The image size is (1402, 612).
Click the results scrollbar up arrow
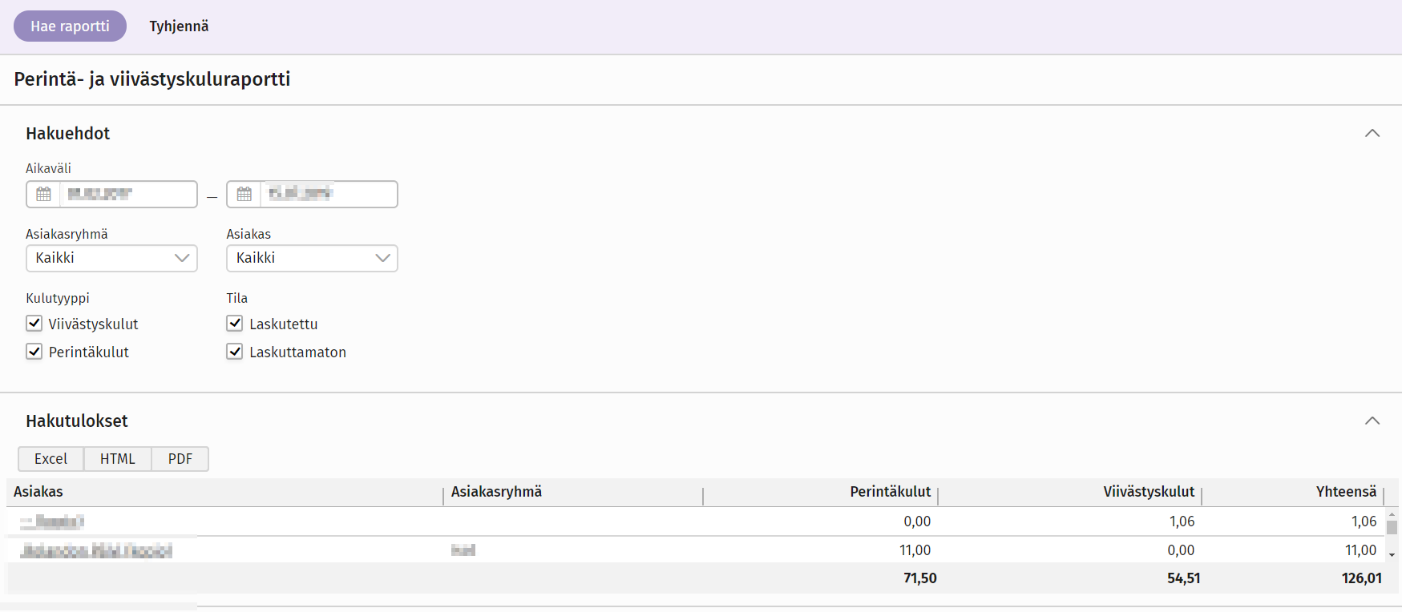[1392, 513]
